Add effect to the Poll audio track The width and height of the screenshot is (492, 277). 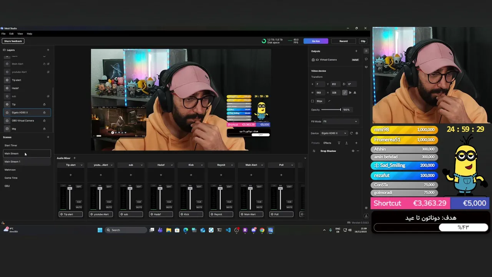coord(281,175)
